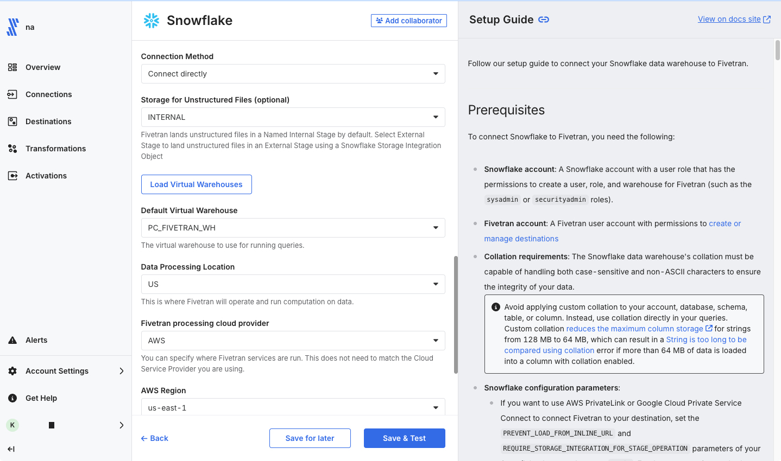The image size is (781, 461).
Task: Open the Connection Method dropdown
Action: coord(293,74)
